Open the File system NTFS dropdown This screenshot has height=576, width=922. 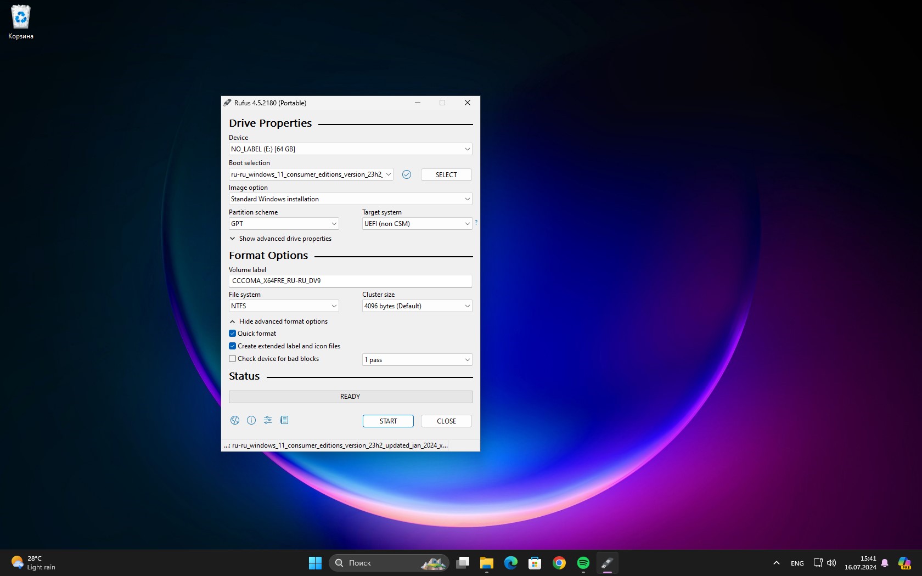point(284,306)
